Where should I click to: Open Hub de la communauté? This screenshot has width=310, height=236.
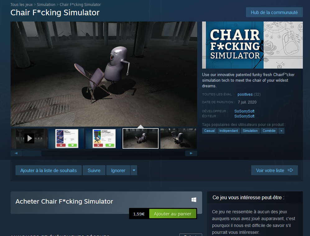point(274,12)
